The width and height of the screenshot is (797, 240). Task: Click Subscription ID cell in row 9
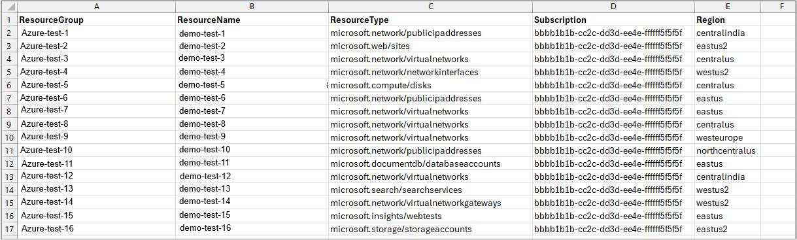pyautogui.click(x=613, y=124)
